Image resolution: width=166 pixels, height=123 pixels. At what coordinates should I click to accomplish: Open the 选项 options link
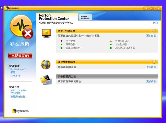(155, 23)
